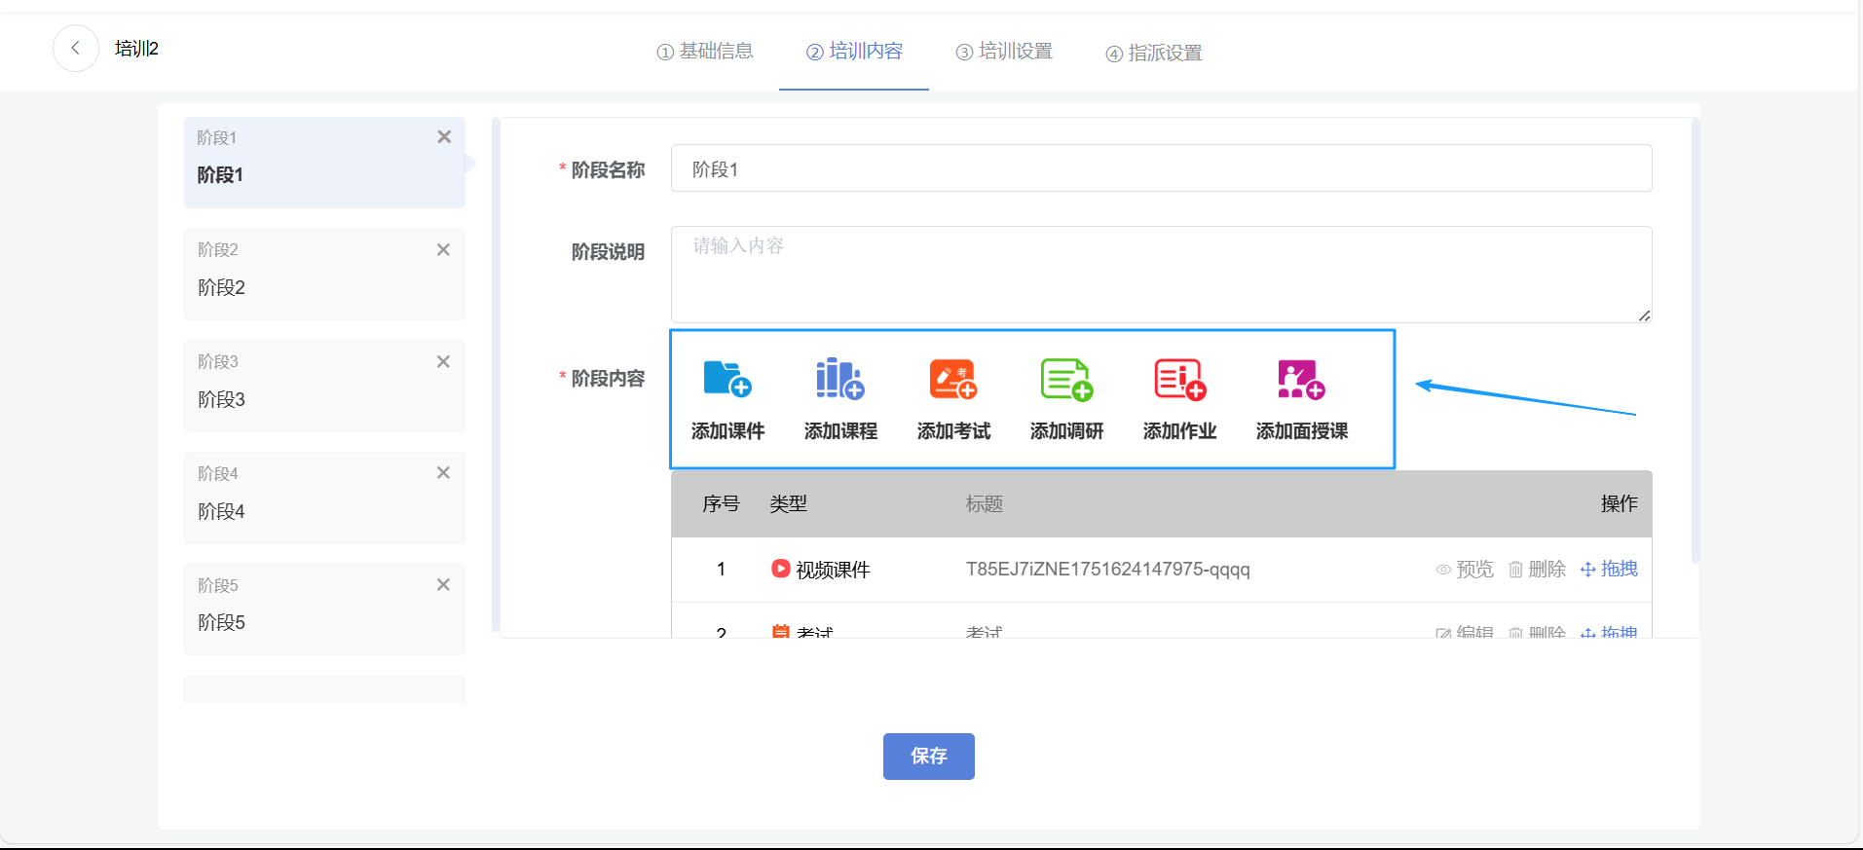Click the right panel vertical scrollbar

pos(1695,341)
